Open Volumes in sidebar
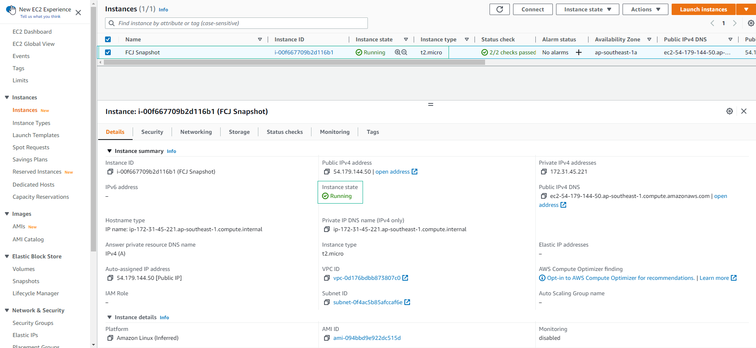 (x=24, y=269)
